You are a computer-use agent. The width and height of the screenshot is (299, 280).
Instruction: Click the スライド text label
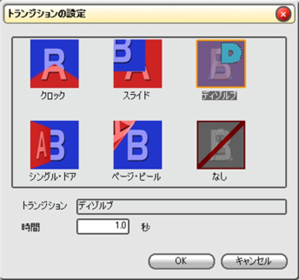point(136,96)
